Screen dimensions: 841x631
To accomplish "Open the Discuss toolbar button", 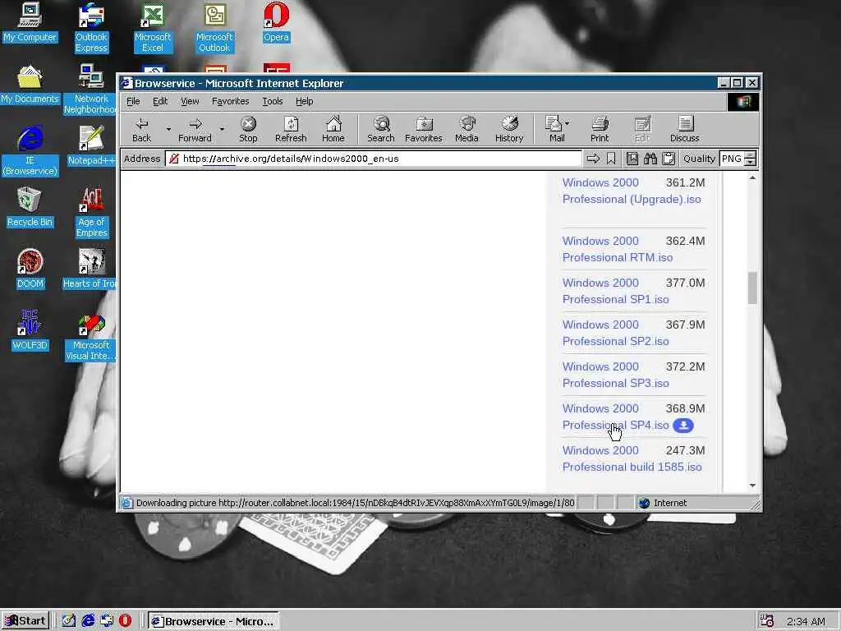I will (684, 129).
